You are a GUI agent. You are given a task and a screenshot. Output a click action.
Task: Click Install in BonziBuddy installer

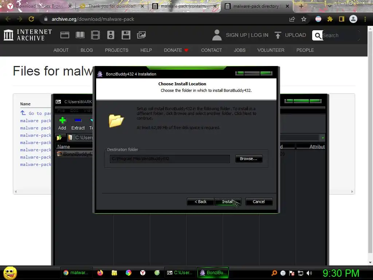tap(228, 202)
